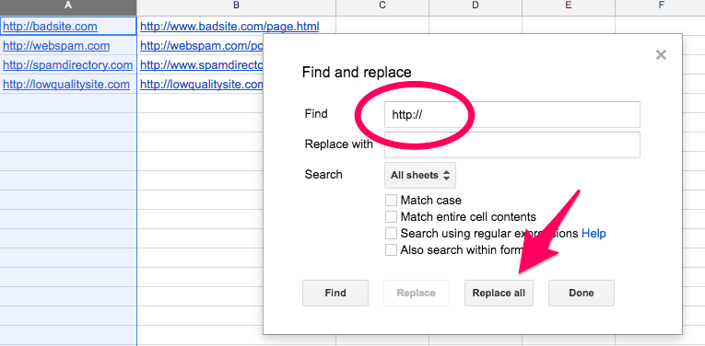Tick Match entire cell contents checkbox
Screen dimensions: 705x346
click(391, 217)
